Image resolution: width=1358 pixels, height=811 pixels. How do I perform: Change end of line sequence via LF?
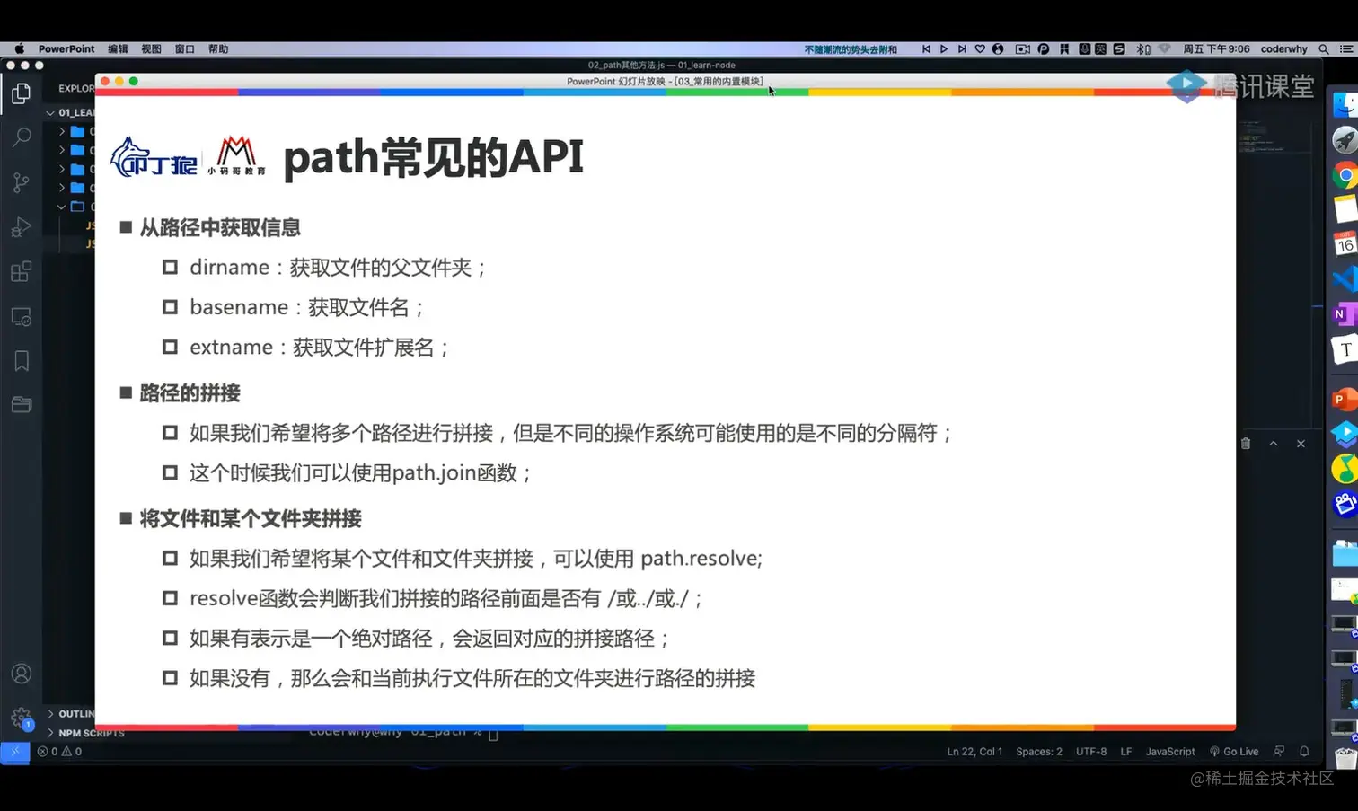[x=1125, y=752]
